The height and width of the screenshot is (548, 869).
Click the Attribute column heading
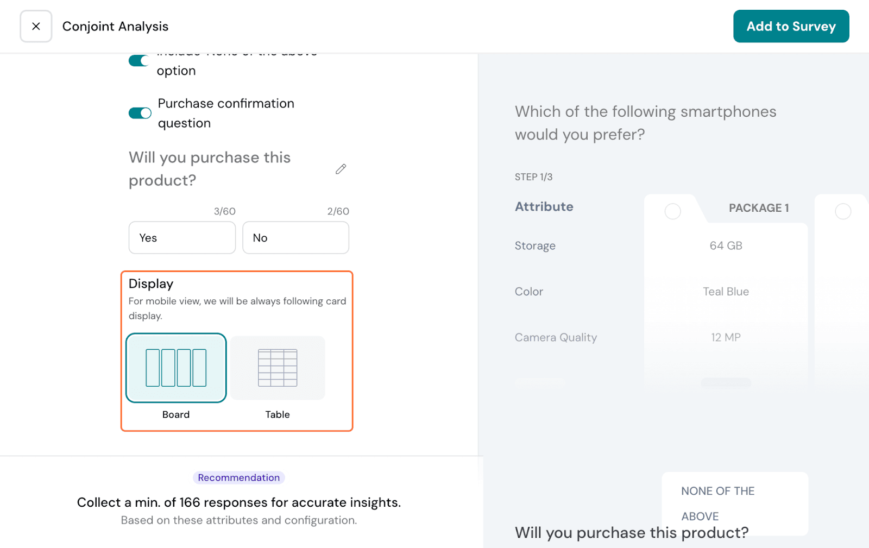[x=544, y=207]
